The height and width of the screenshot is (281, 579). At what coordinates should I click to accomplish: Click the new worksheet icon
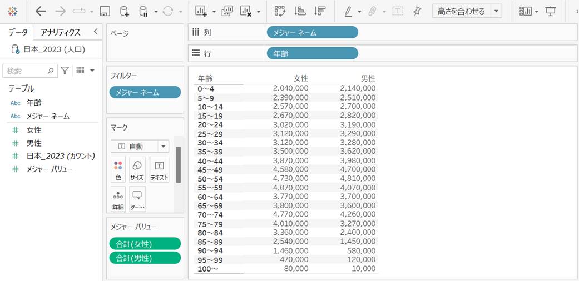201,11
